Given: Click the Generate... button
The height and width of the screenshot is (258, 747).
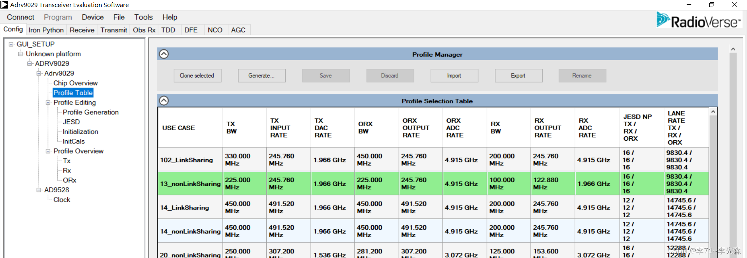Looking at the screenshot, I should 262,76.
